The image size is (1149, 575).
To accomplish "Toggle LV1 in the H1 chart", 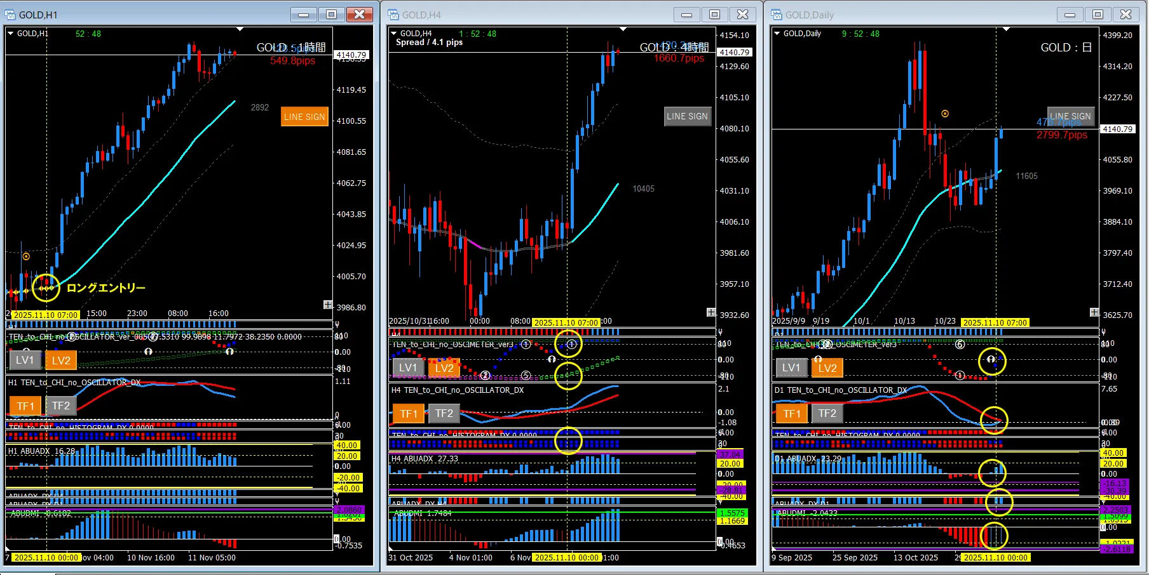I will pyautogui.click(x=25, y=360).
